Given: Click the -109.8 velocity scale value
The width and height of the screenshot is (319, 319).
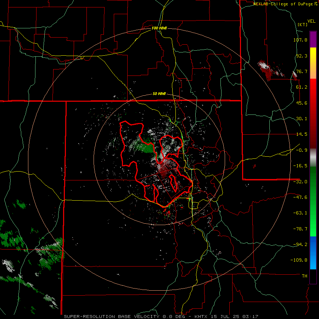Looking at the screenshot, I should 299,260.
